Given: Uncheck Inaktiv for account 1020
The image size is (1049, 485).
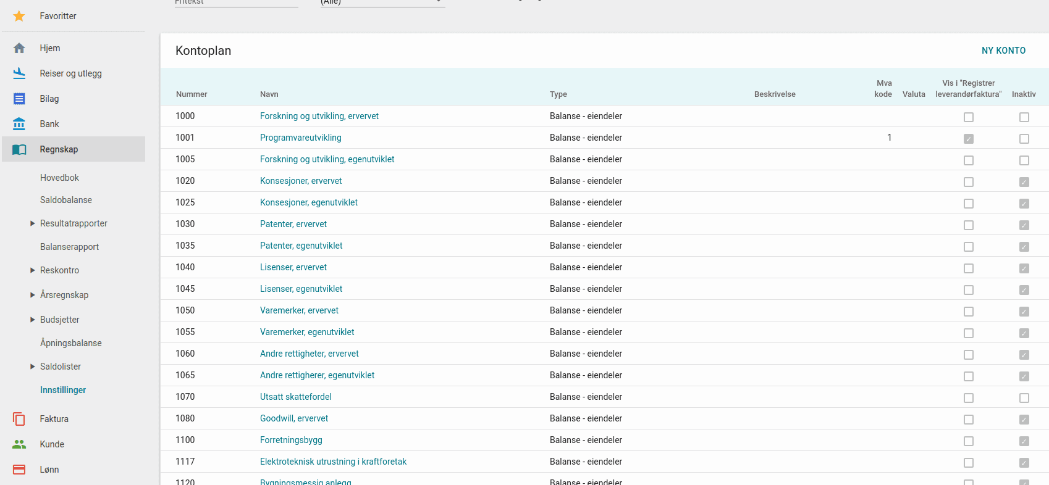Looking at the screenshot, I should tap(1024, 182).
